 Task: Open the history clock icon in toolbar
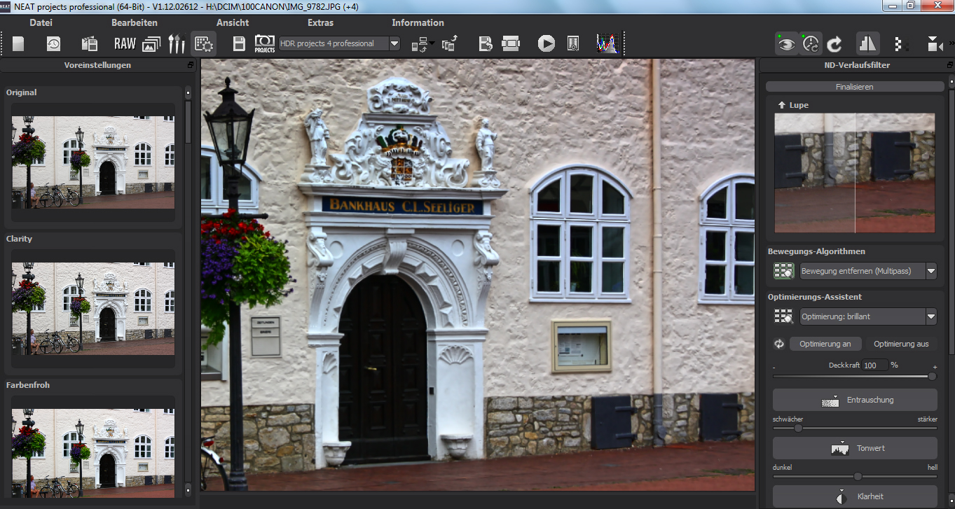pos(53,43)
